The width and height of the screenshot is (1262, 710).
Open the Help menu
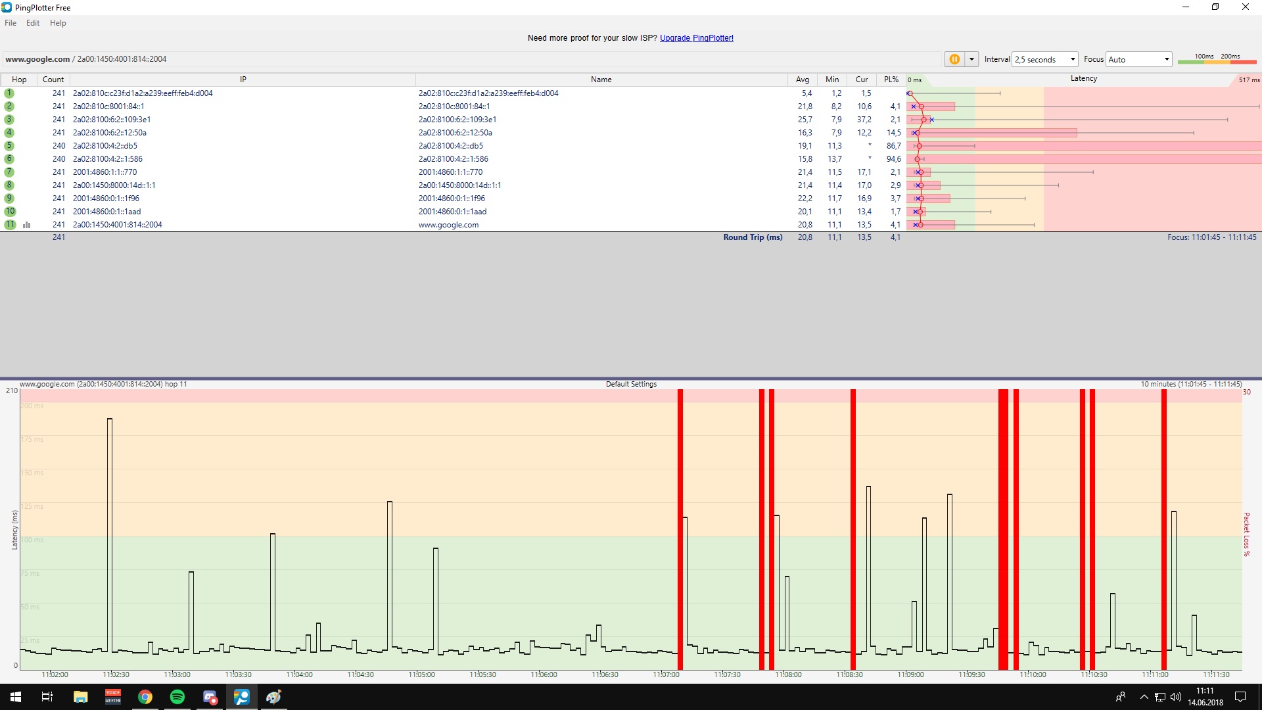coord(58,23)
